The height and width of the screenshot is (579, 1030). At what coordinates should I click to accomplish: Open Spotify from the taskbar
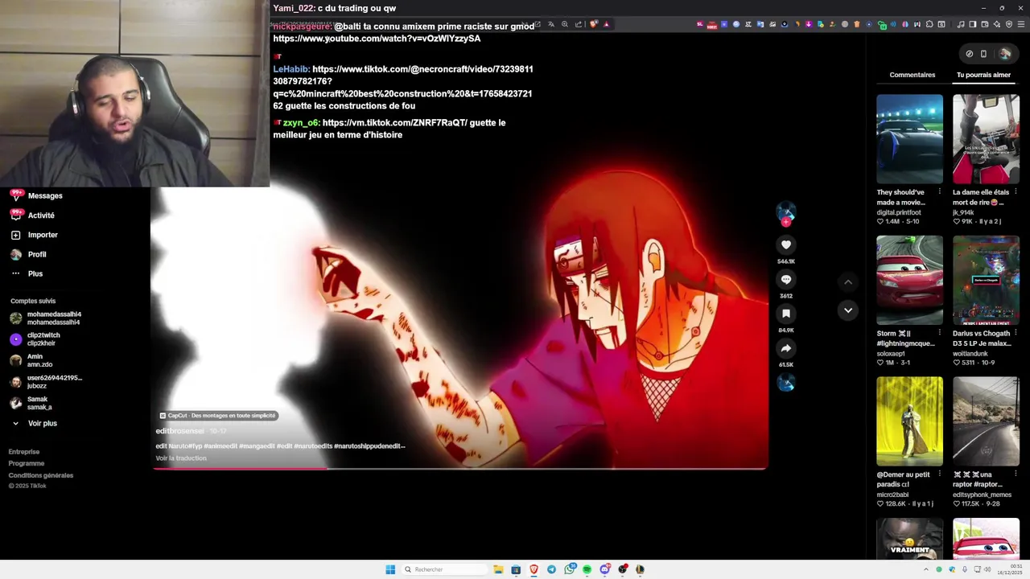pos(587,569)
